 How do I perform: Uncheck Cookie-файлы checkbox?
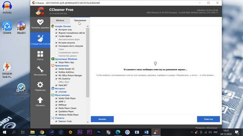tap(56, 36)
